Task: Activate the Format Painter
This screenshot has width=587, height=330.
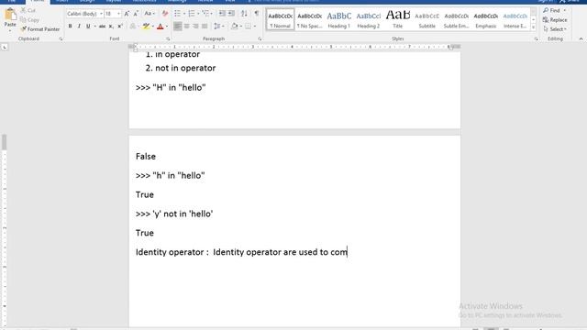Action: pyautogui.click(x=40, y=29)
